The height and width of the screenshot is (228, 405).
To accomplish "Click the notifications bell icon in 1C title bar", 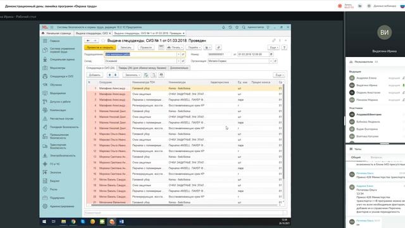I will [223, 27].
